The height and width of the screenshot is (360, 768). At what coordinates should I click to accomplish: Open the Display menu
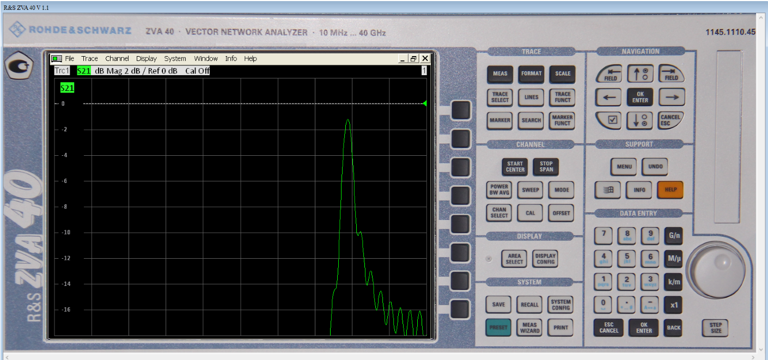coord(147,59)
